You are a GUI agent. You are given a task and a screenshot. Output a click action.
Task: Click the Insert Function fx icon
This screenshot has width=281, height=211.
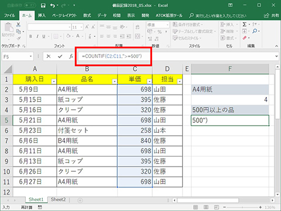pos(71,57)
